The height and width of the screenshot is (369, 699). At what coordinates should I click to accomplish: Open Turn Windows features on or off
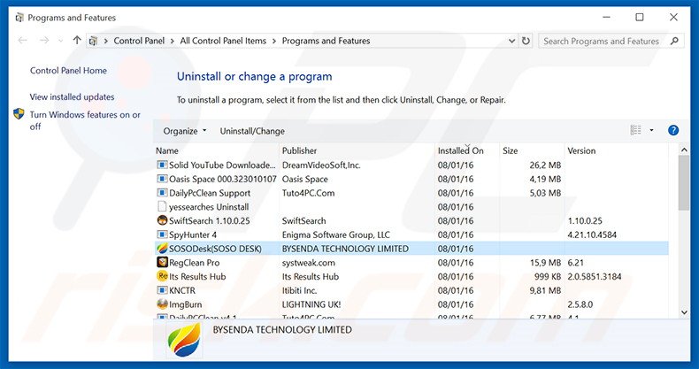point(85,120)
